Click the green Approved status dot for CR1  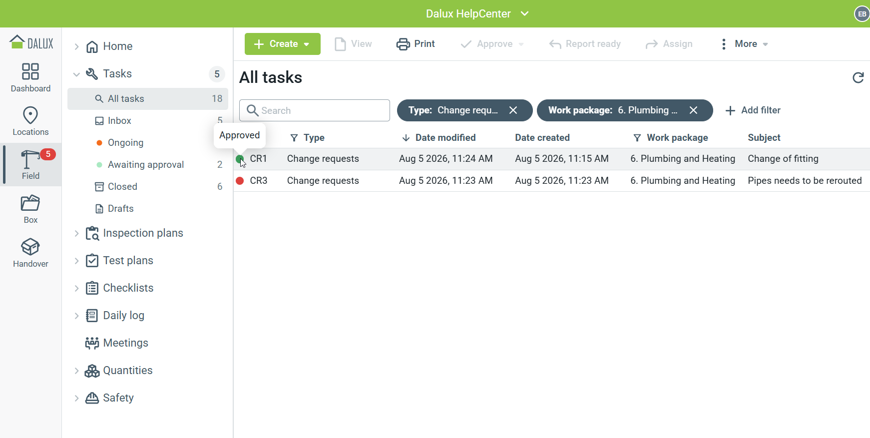point(240,159)
